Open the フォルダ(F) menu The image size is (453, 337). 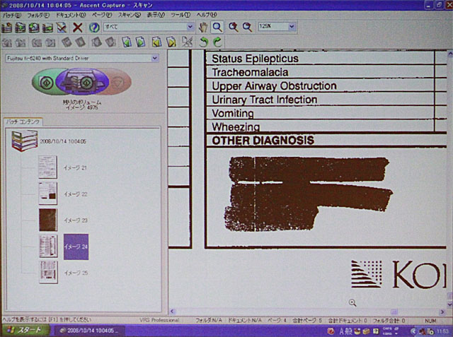(x=38, y=16)
